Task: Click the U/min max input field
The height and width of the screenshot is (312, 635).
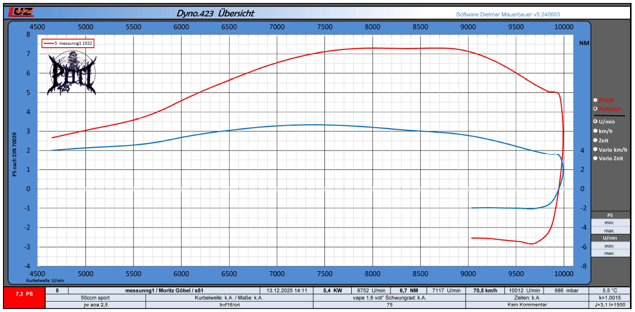Action: pyautogui.click(x=610, y=253)
